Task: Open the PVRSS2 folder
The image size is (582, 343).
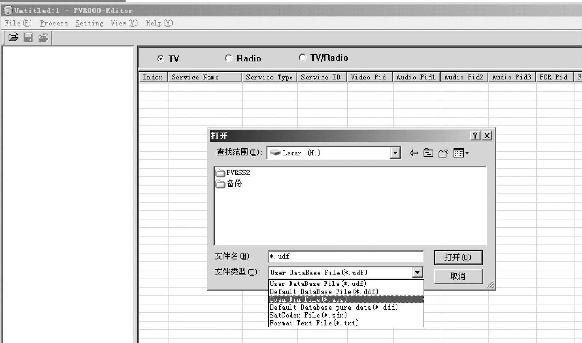Action: 233,173
